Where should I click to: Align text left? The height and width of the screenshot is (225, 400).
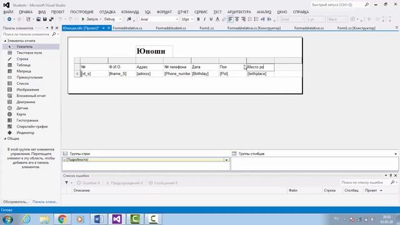pos(231,19)
